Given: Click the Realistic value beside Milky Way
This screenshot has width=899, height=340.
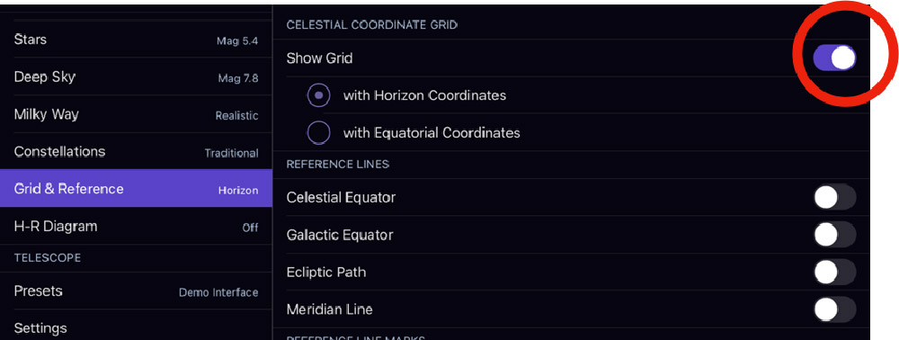Looking at the screenshot, I should click(x=236, y=115).
